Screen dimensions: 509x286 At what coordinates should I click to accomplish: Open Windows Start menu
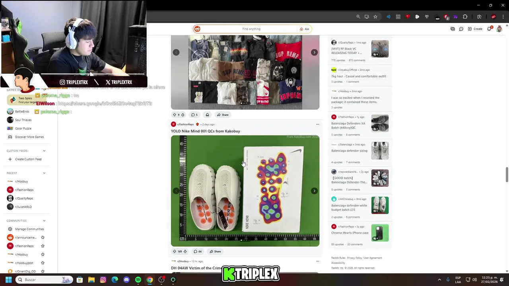click(8, 280)
